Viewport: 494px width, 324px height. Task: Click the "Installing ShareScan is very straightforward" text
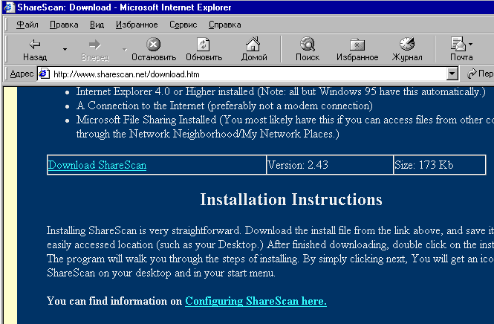pos(143,230)
